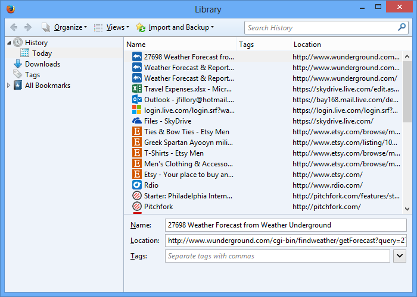
Task: Click the icon of 27698 Weather Forecast row
Action: (x=136, y=57)
